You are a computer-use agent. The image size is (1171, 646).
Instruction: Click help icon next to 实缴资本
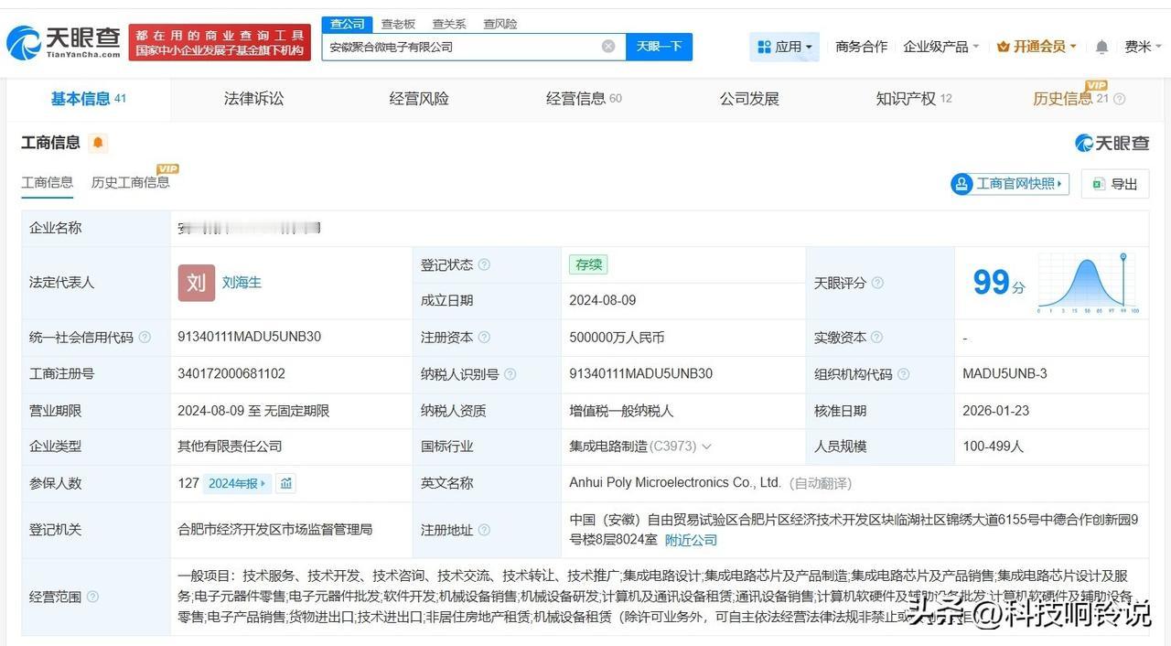point(877,338)
